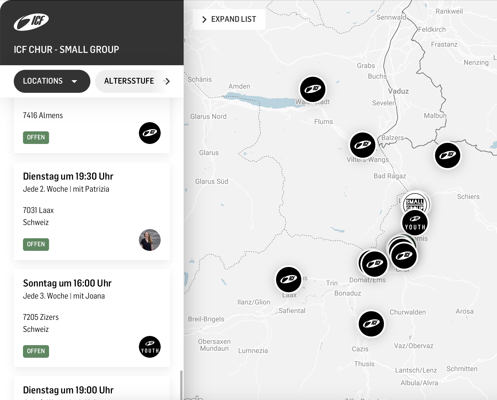Open the Sonntag um 16:00 Uhr group
The height and width of the screenshot is (400, 497).
pos(67,283)
